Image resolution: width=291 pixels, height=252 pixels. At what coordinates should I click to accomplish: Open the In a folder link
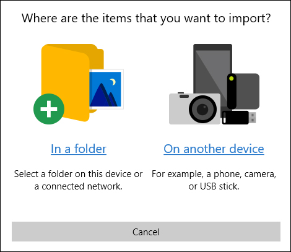tap(79, 149)
